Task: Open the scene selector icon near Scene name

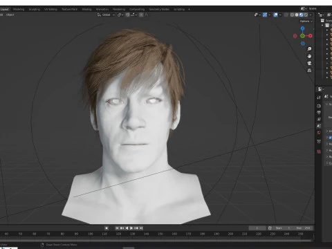Action: 303,8
